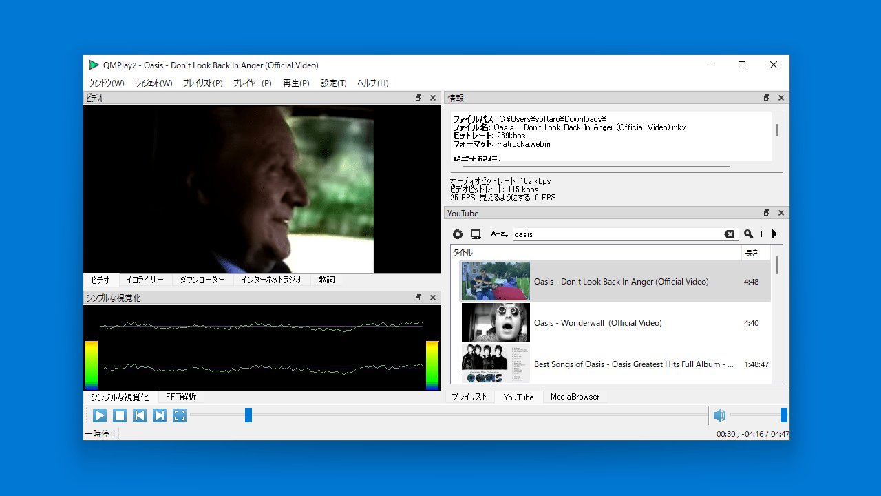Switch to ダウンローダー tab
This screenshot has height=496, width=881.
[202, 280]
